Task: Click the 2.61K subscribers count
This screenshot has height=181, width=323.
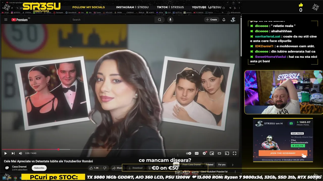Action: click(20, 170)
